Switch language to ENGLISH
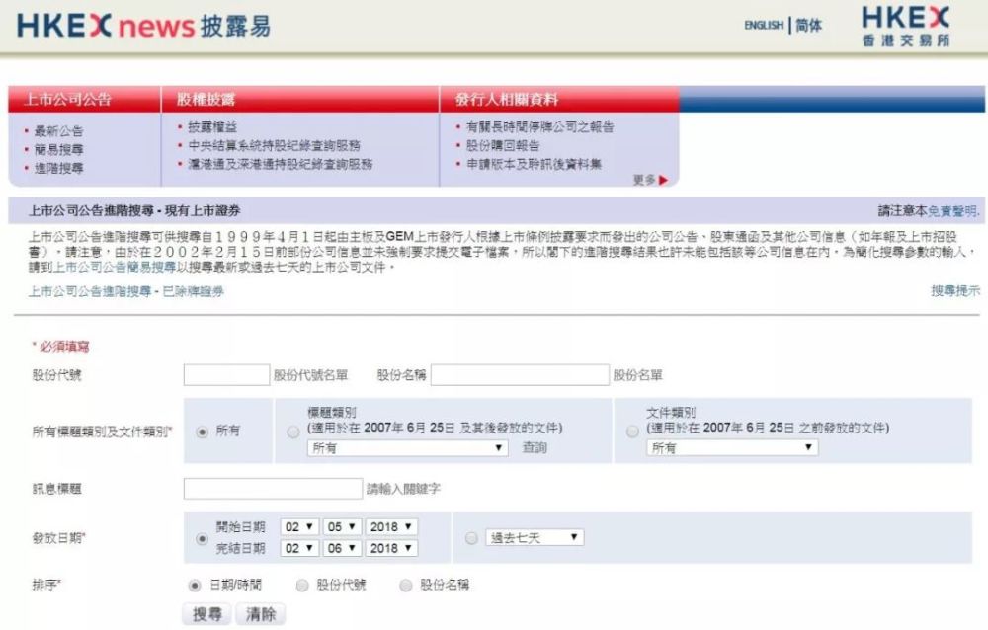This screenshot has width=988, height=630. coord(764,26)
